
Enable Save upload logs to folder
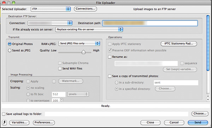4,114
